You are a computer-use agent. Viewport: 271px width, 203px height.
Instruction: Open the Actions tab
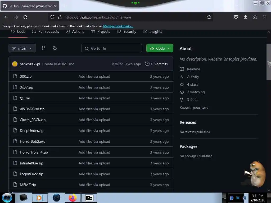(75, 32)
